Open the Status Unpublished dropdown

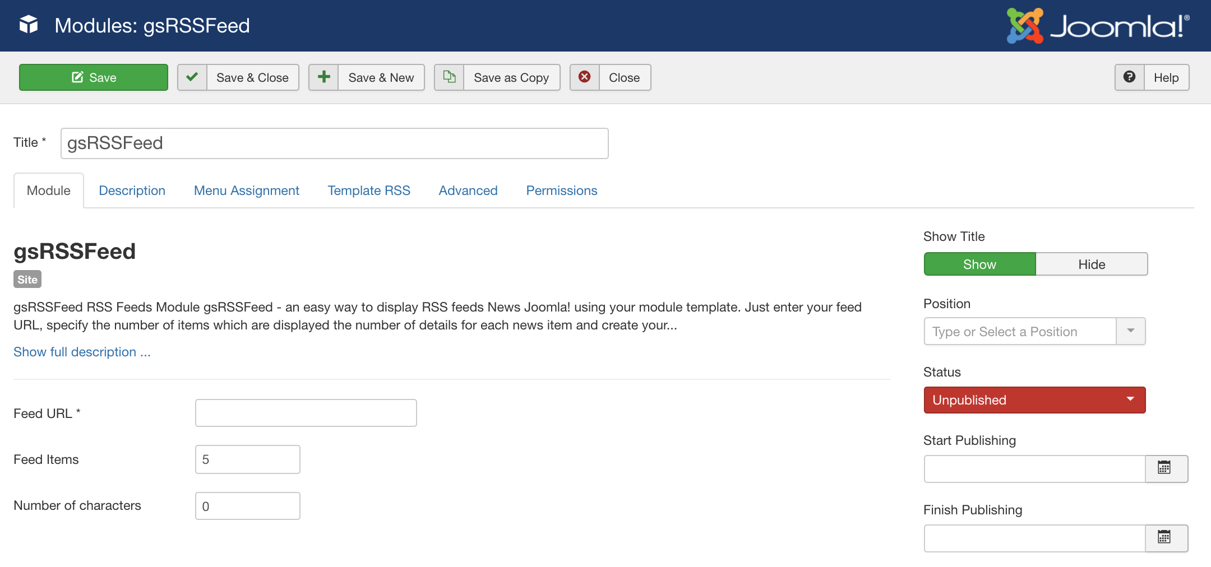pyautogui.click(x=1034, y=400)
